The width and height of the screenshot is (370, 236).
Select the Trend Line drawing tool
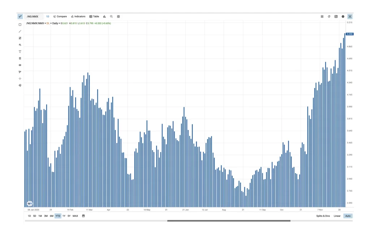click(20, 31)
